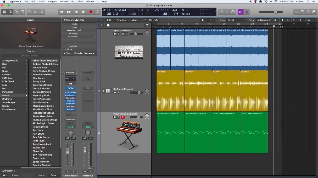Click Replace mode X icon in control bar
The width and height of the screenshot is (318, 178).
[x=221, y=12]
